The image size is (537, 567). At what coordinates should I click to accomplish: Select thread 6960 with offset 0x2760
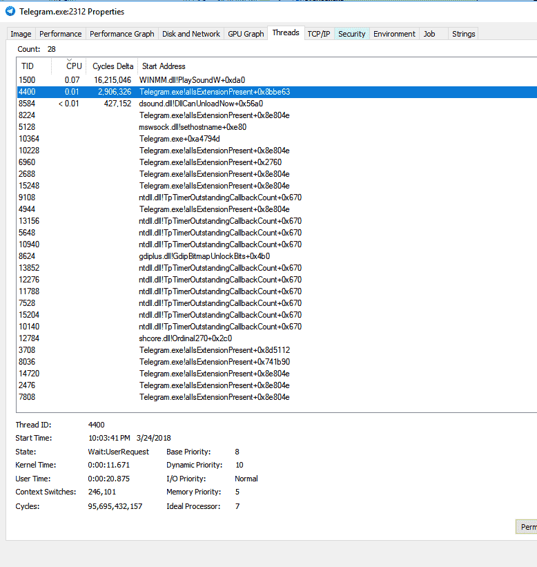click(277, 162)
